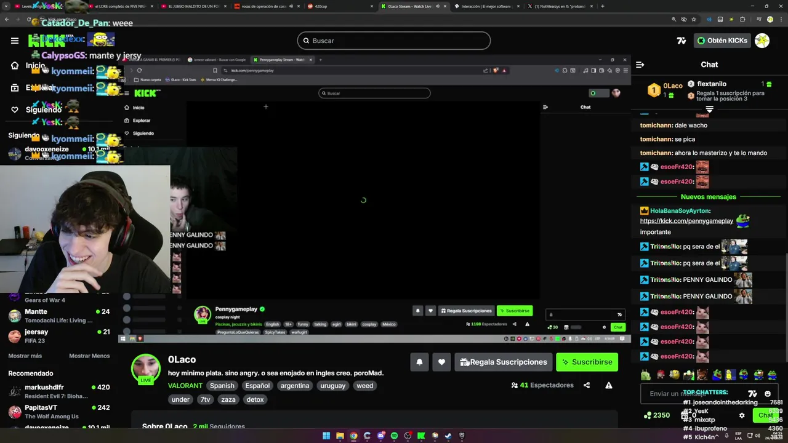Screen dimensions: 788x443
Task: Open recommended channel markushdlfr
Action: coord(58,391)
